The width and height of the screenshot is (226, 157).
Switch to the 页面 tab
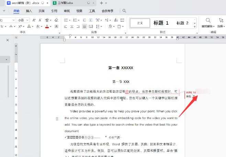click(42, 11)
